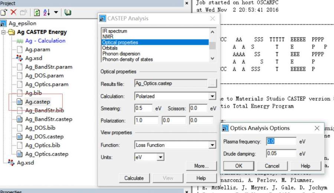
Task: Click the second Polarization field
Action: pos(174,120)
